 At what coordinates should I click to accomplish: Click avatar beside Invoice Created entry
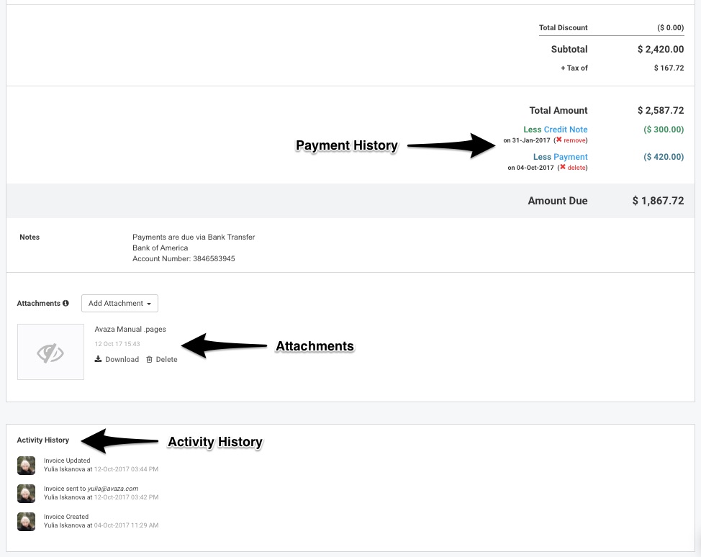point(27,522)
